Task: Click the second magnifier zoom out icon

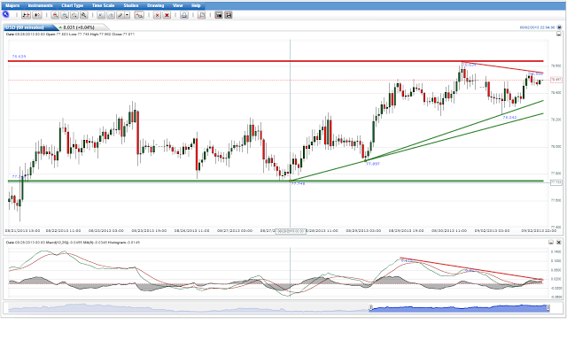Action: 65,15
